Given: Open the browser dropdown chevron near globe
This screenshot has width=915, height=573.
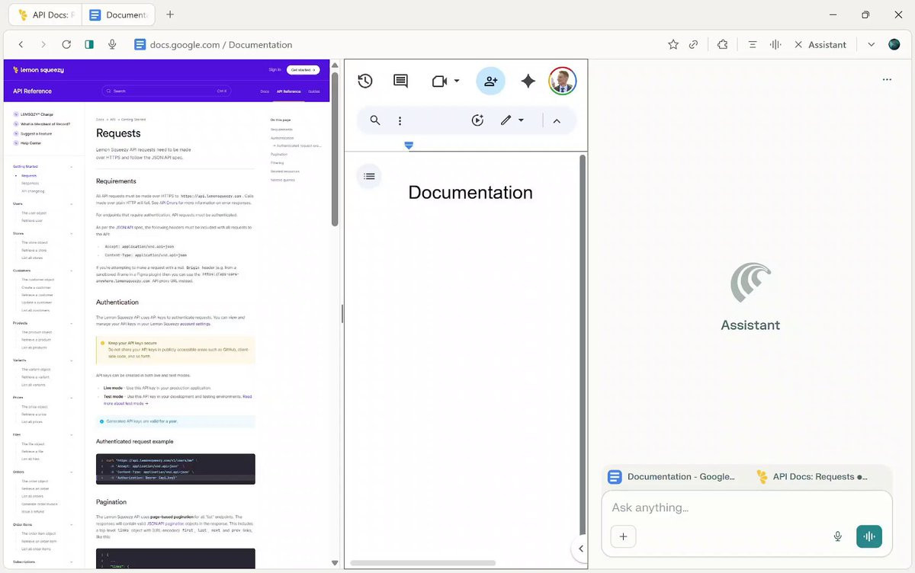Looking at the screenshot, I should [872, 45].
